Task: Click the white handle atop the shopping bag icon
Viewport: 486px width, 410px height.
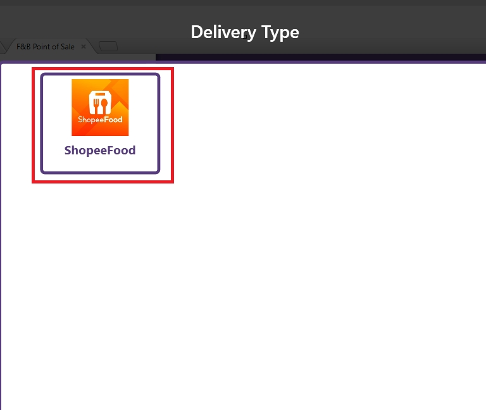Action: [100, 94]
